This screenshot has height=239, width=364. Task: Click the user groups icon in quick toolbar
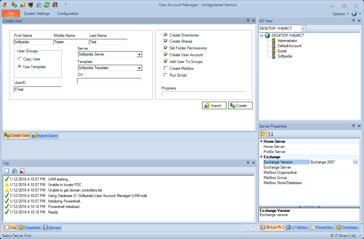(30, 5)
